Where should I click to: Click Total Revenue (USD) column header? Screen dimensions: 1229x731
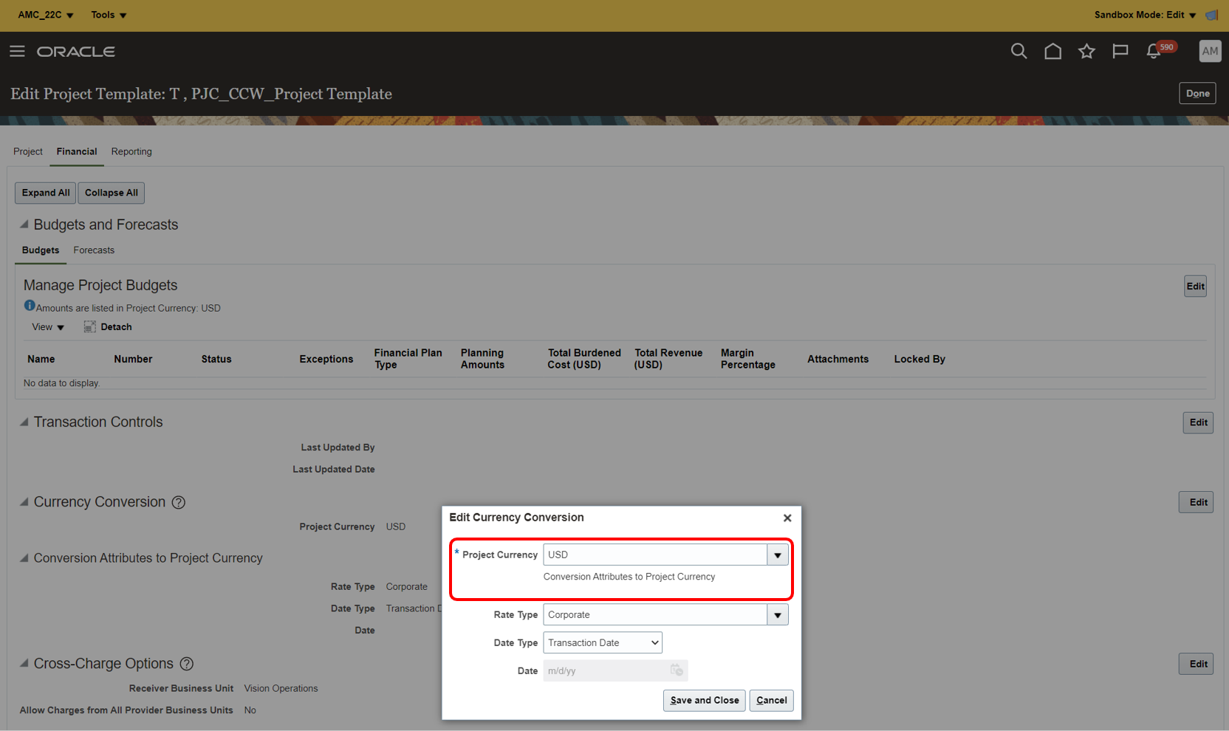click(x=668, y=359)
